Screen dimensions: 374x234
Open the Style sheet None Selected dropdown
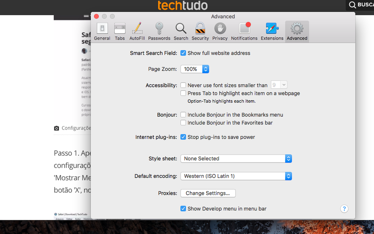[x=236, y=159]
